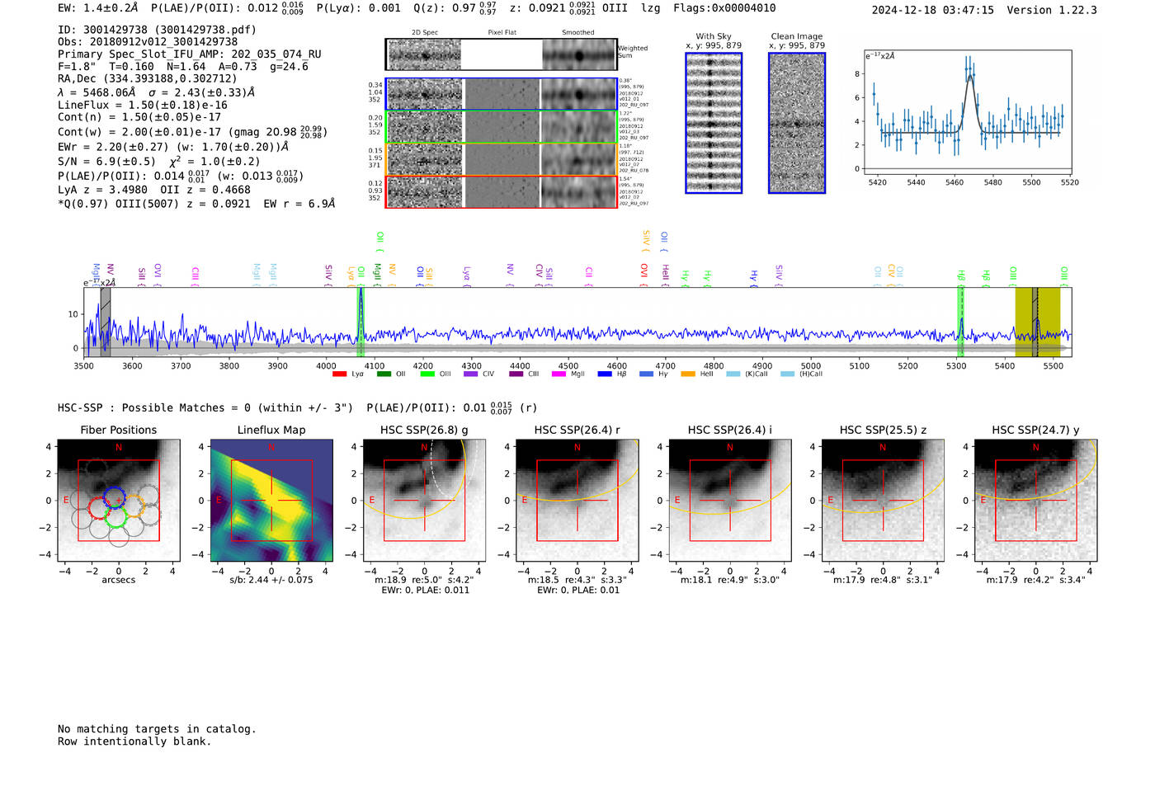Click the blue-bordered 2D fiber spectrum row
This screenshot has height=786, width=1155.
501,94
